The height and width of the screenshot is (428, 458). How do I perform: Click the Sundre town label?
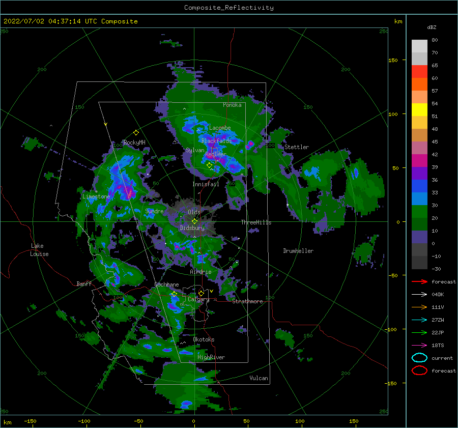pos(154,211)
